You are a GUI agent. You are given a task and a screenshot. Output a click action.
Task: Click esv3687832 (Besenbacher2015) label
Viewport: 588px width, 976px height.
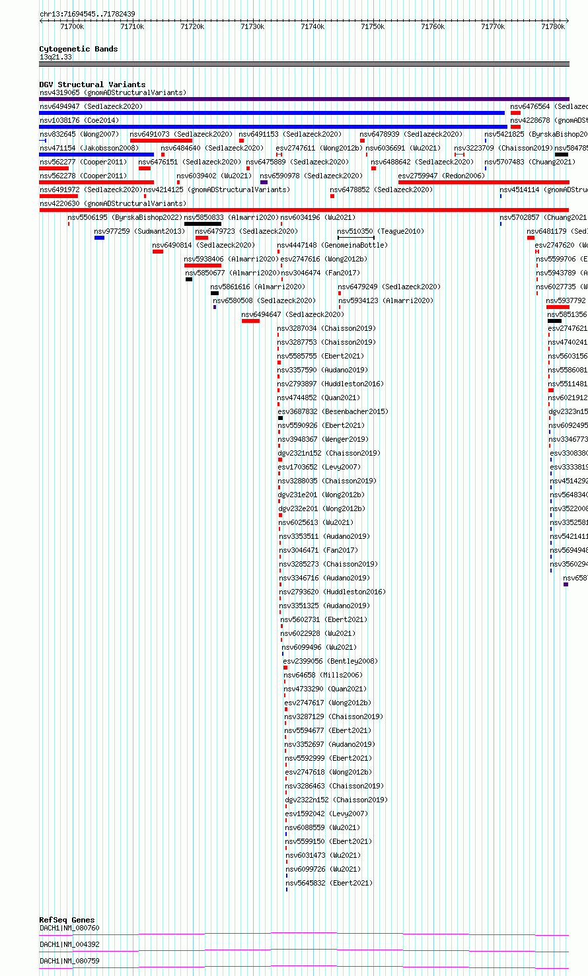pos(333,411)
